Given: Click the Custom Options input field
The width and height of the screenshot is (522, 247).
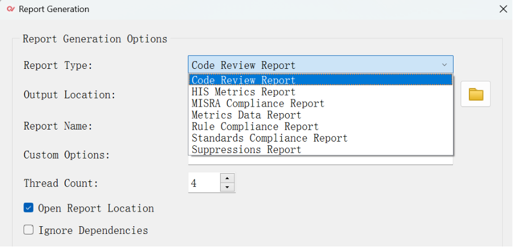Looking at the screenshot, I should coord(320,160).
